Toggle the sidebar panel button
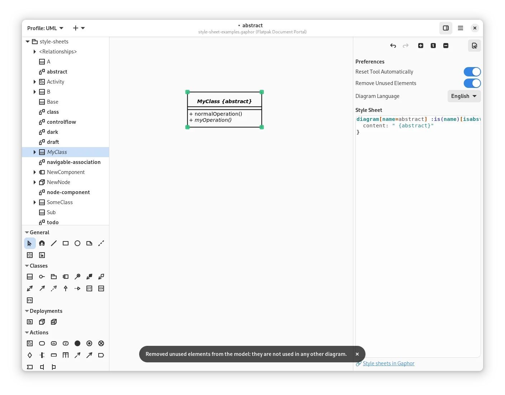 (446, 28)
